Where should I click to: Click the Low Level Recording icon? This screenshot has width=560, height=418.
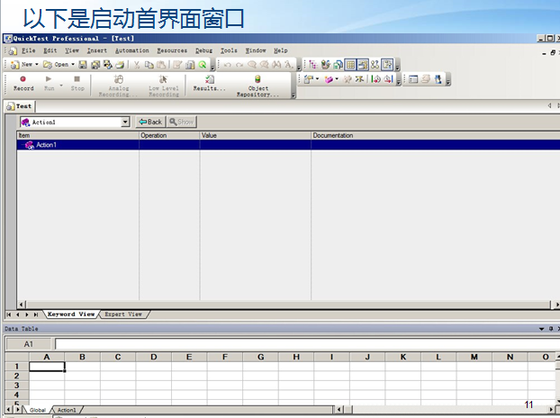[x=164, y=86]
